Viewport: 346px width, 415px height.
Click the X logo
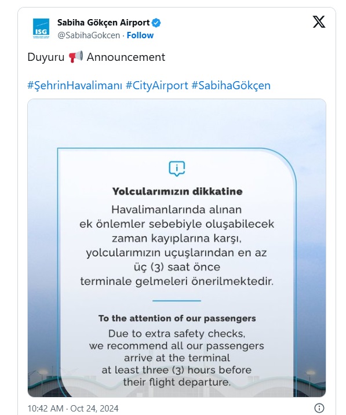point(319,21)
